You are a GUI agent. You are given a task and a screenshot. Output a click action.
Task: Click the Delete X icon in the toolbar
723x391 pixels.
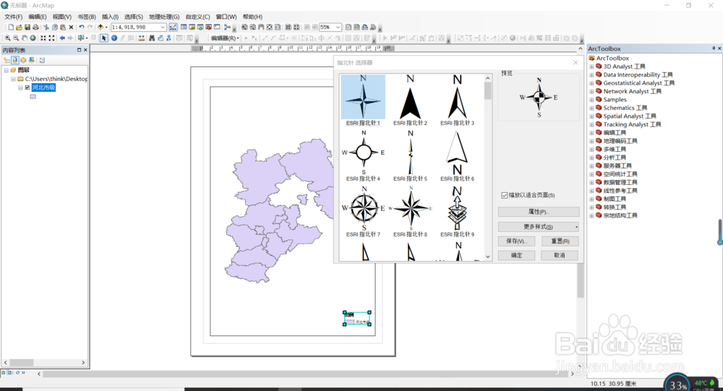(x=71, y=27)
